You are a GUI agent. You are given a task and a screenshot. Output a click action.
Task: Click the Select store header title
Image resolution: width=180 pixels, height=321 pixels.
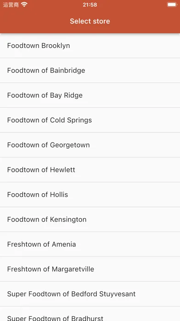[x=90, y=21]
